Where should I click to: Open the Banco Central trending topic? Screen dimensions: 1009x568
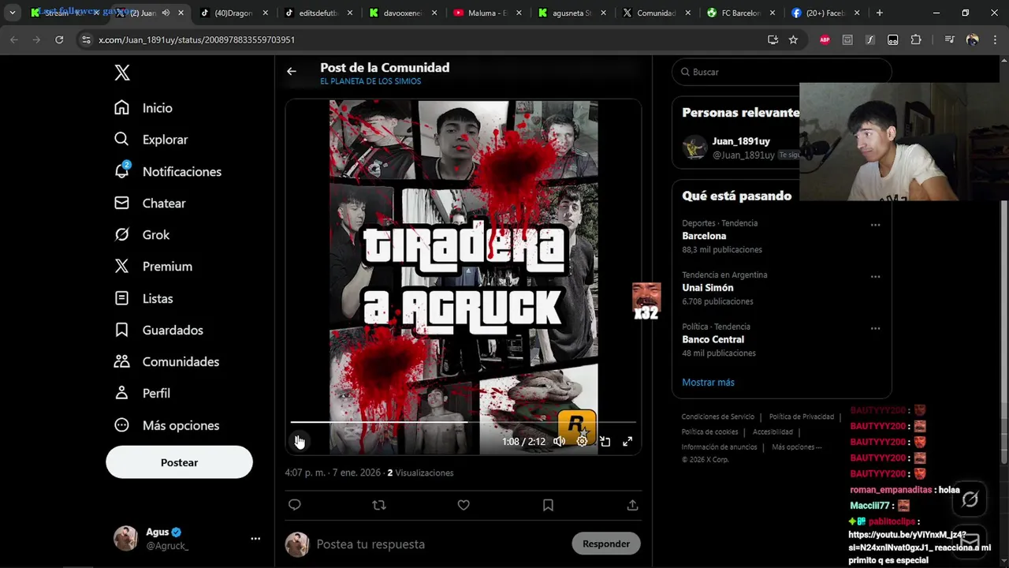coord(713,339)
